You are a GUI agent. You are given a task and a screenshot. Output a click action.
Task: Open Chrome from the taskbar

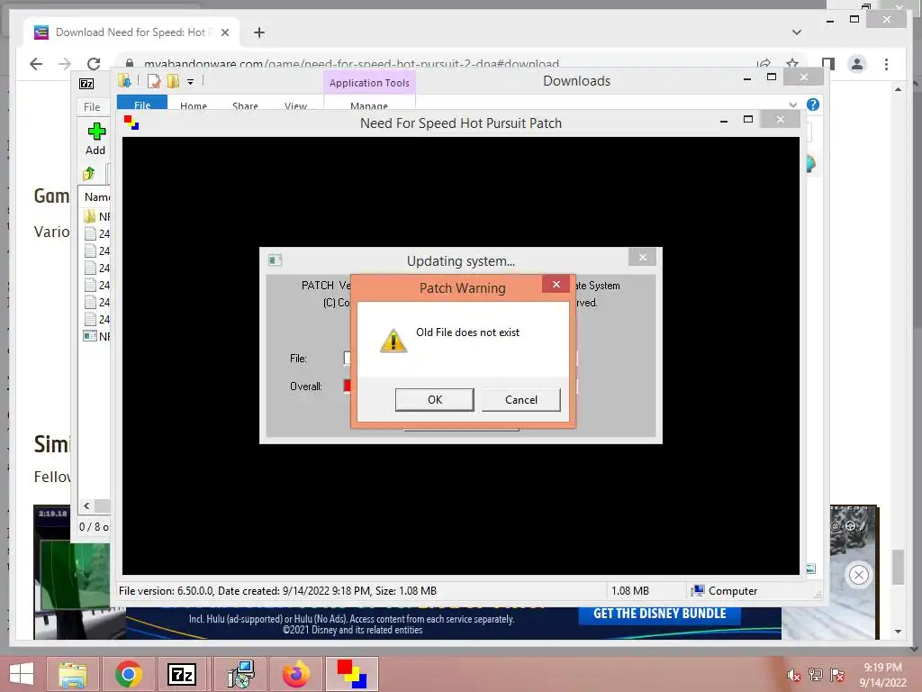(128, 674)
